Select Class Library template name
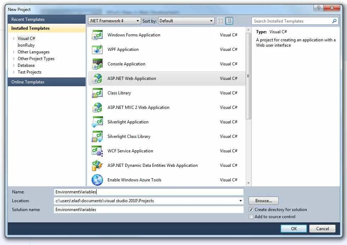 119,93
